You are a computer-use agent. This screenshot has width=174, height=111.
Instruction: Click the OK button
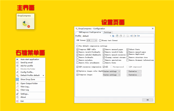[x=148, y=100]
